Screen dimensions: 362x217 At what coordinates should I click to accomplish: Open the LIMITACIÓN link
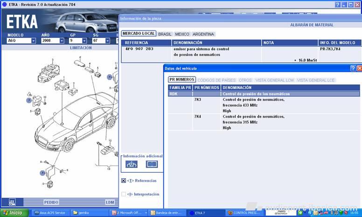(81, 48)
